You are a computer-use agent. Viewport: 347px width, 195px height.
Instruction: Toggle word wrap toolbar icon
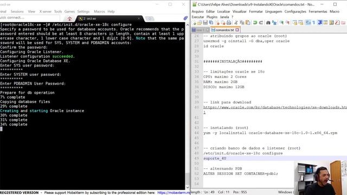[308, 23]
